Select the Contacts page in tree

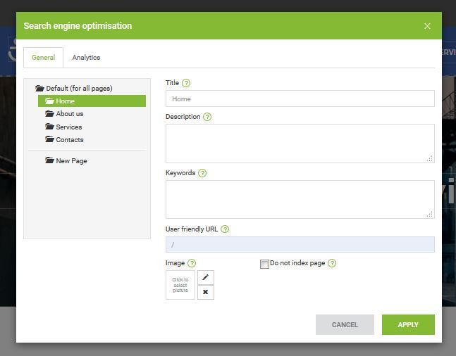coord(70,140)
